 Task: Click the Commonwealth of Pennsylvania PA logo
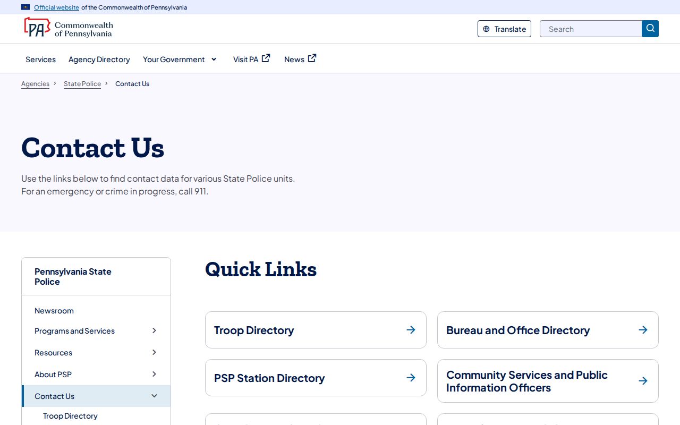69,28
